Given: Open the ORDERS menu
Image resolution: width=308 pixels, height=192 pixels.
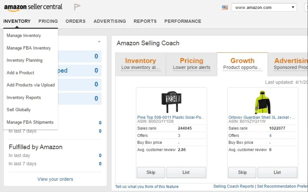Looking at the screenshot, I should [75, 21].
